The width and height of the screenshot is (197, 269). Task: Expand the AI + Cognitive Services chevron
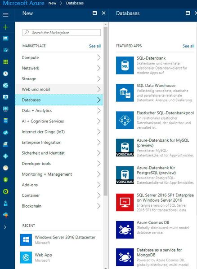99,121
